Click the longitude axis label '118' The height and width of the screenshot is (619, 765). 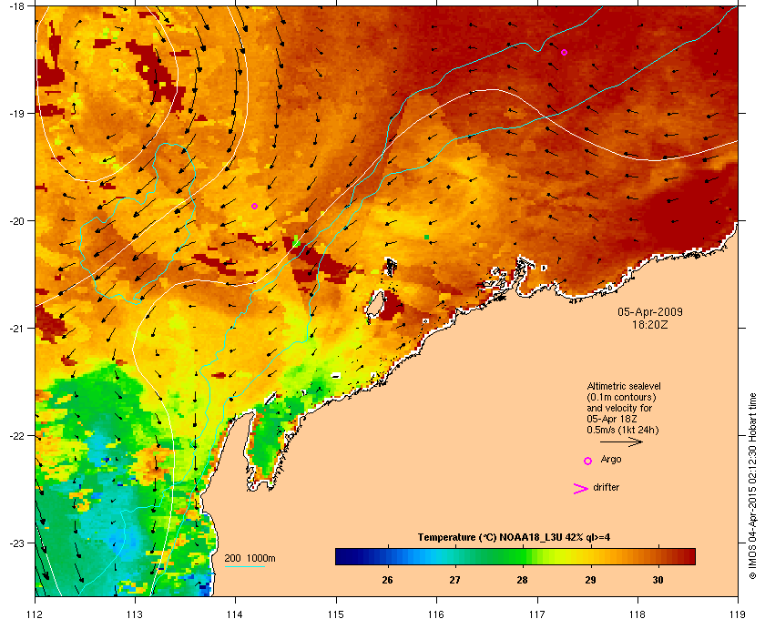click(637, 614)
